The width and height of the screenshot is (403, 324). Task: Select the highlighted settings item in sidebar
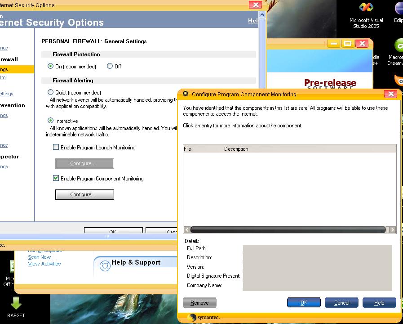click(17, 69)
